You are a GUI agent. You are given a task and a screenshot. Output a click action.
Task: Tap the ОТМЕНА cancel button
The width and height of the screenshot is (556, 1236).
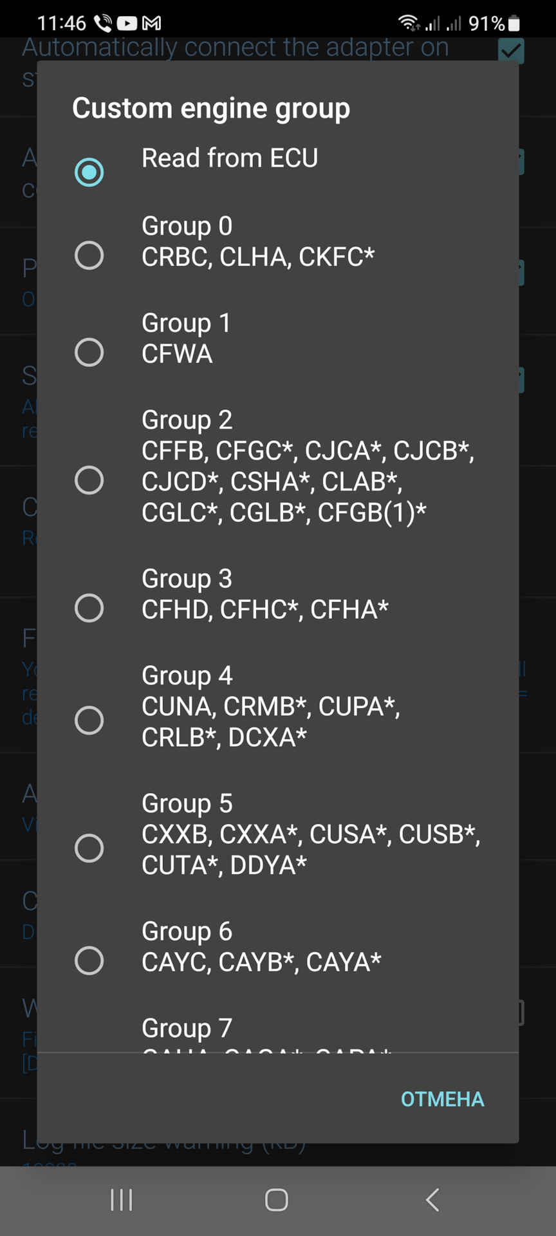point(442,1099)
